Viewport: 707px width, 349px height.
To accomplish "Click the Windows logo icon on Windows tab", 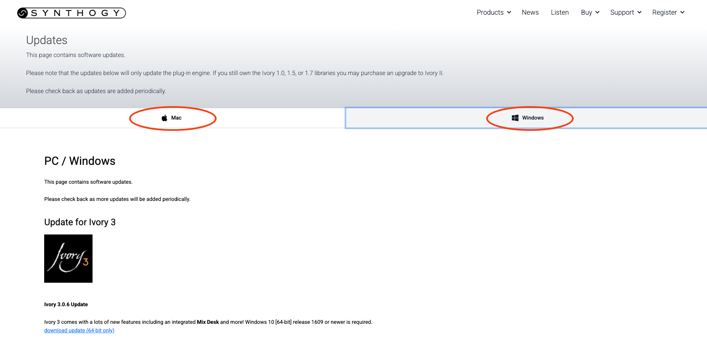I will click(x=515, y=118).
